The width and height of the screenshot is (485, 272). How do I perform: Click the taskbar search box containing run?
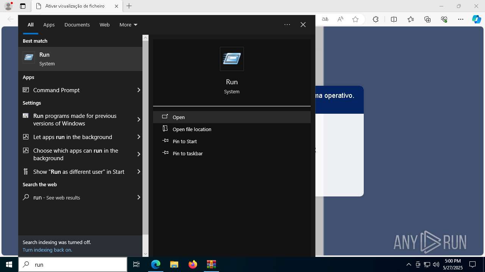tap(73, 264)
